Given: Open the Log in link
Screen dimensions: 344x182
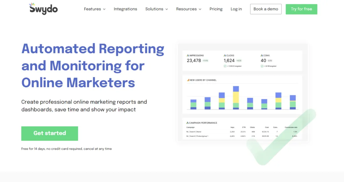Looking at the screenshot, I should (236, 9).
